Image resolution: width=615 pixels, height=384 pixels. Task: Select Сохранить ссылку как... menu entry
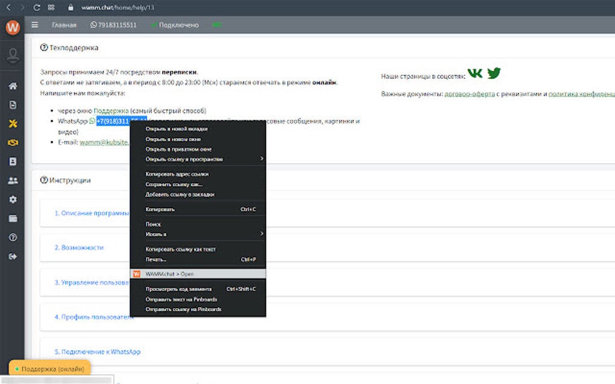[198, 184]
